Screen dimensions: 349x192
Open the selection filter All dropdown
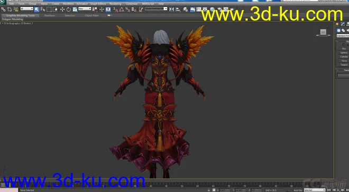click(27, 9)
